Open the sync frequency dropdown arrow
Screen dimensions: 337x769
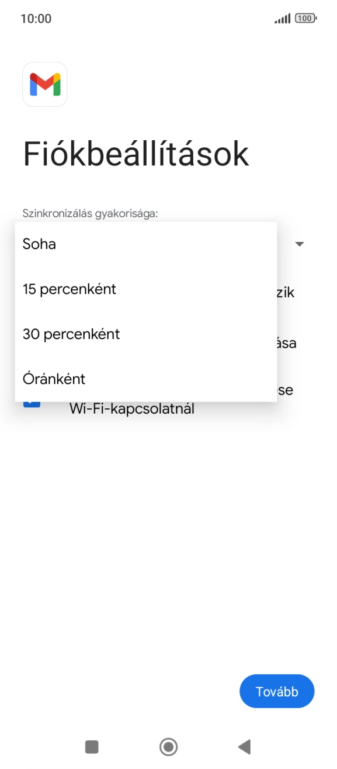point(300,244)
